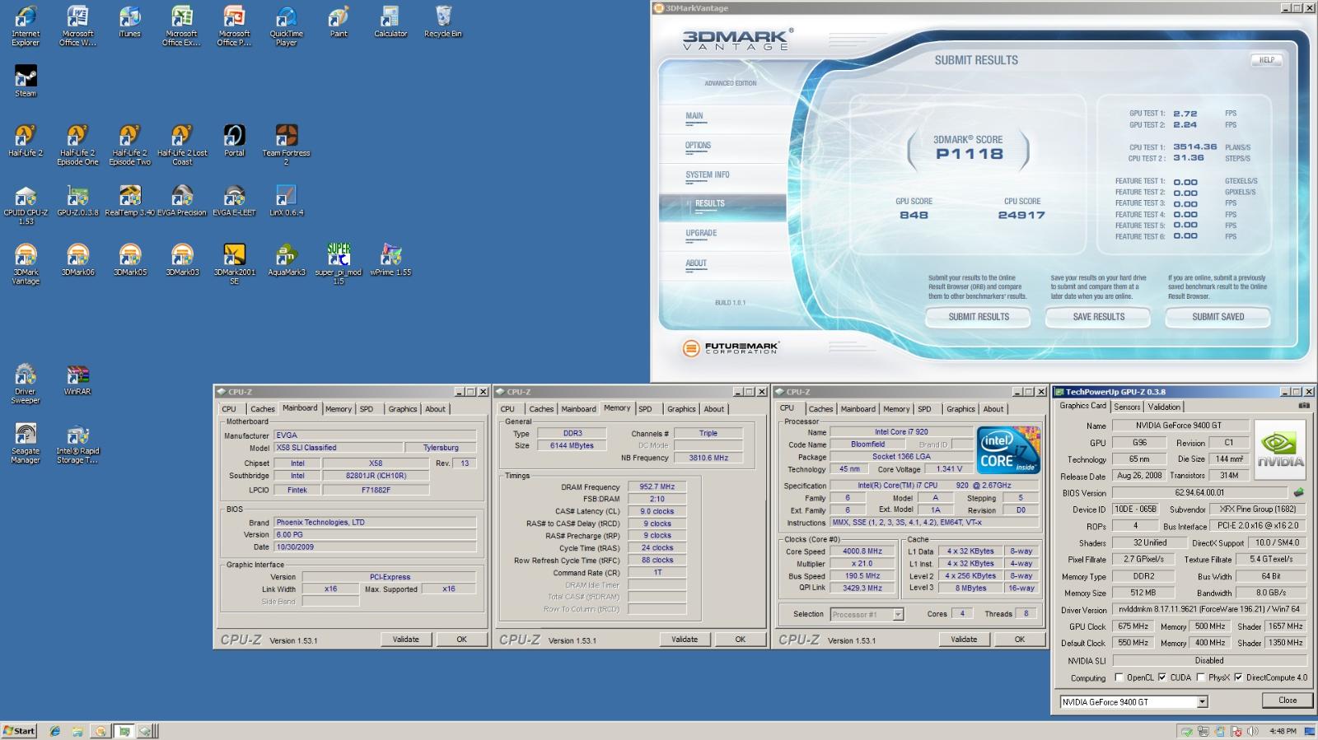
Task: Switch to the Sensors tab in GPU-Z
Action: (x=1127, y=407)
